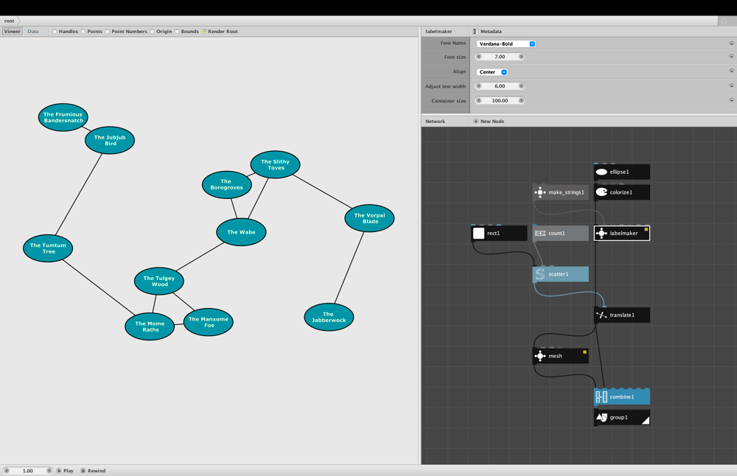Viewport: 737px width, 476px height.
Task: Click the Play triangle icon
Action: point(59,470)
